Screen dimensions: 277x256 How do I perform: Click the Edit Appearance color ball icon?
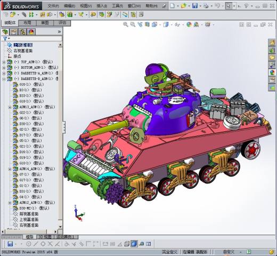[x=189, y=25]
